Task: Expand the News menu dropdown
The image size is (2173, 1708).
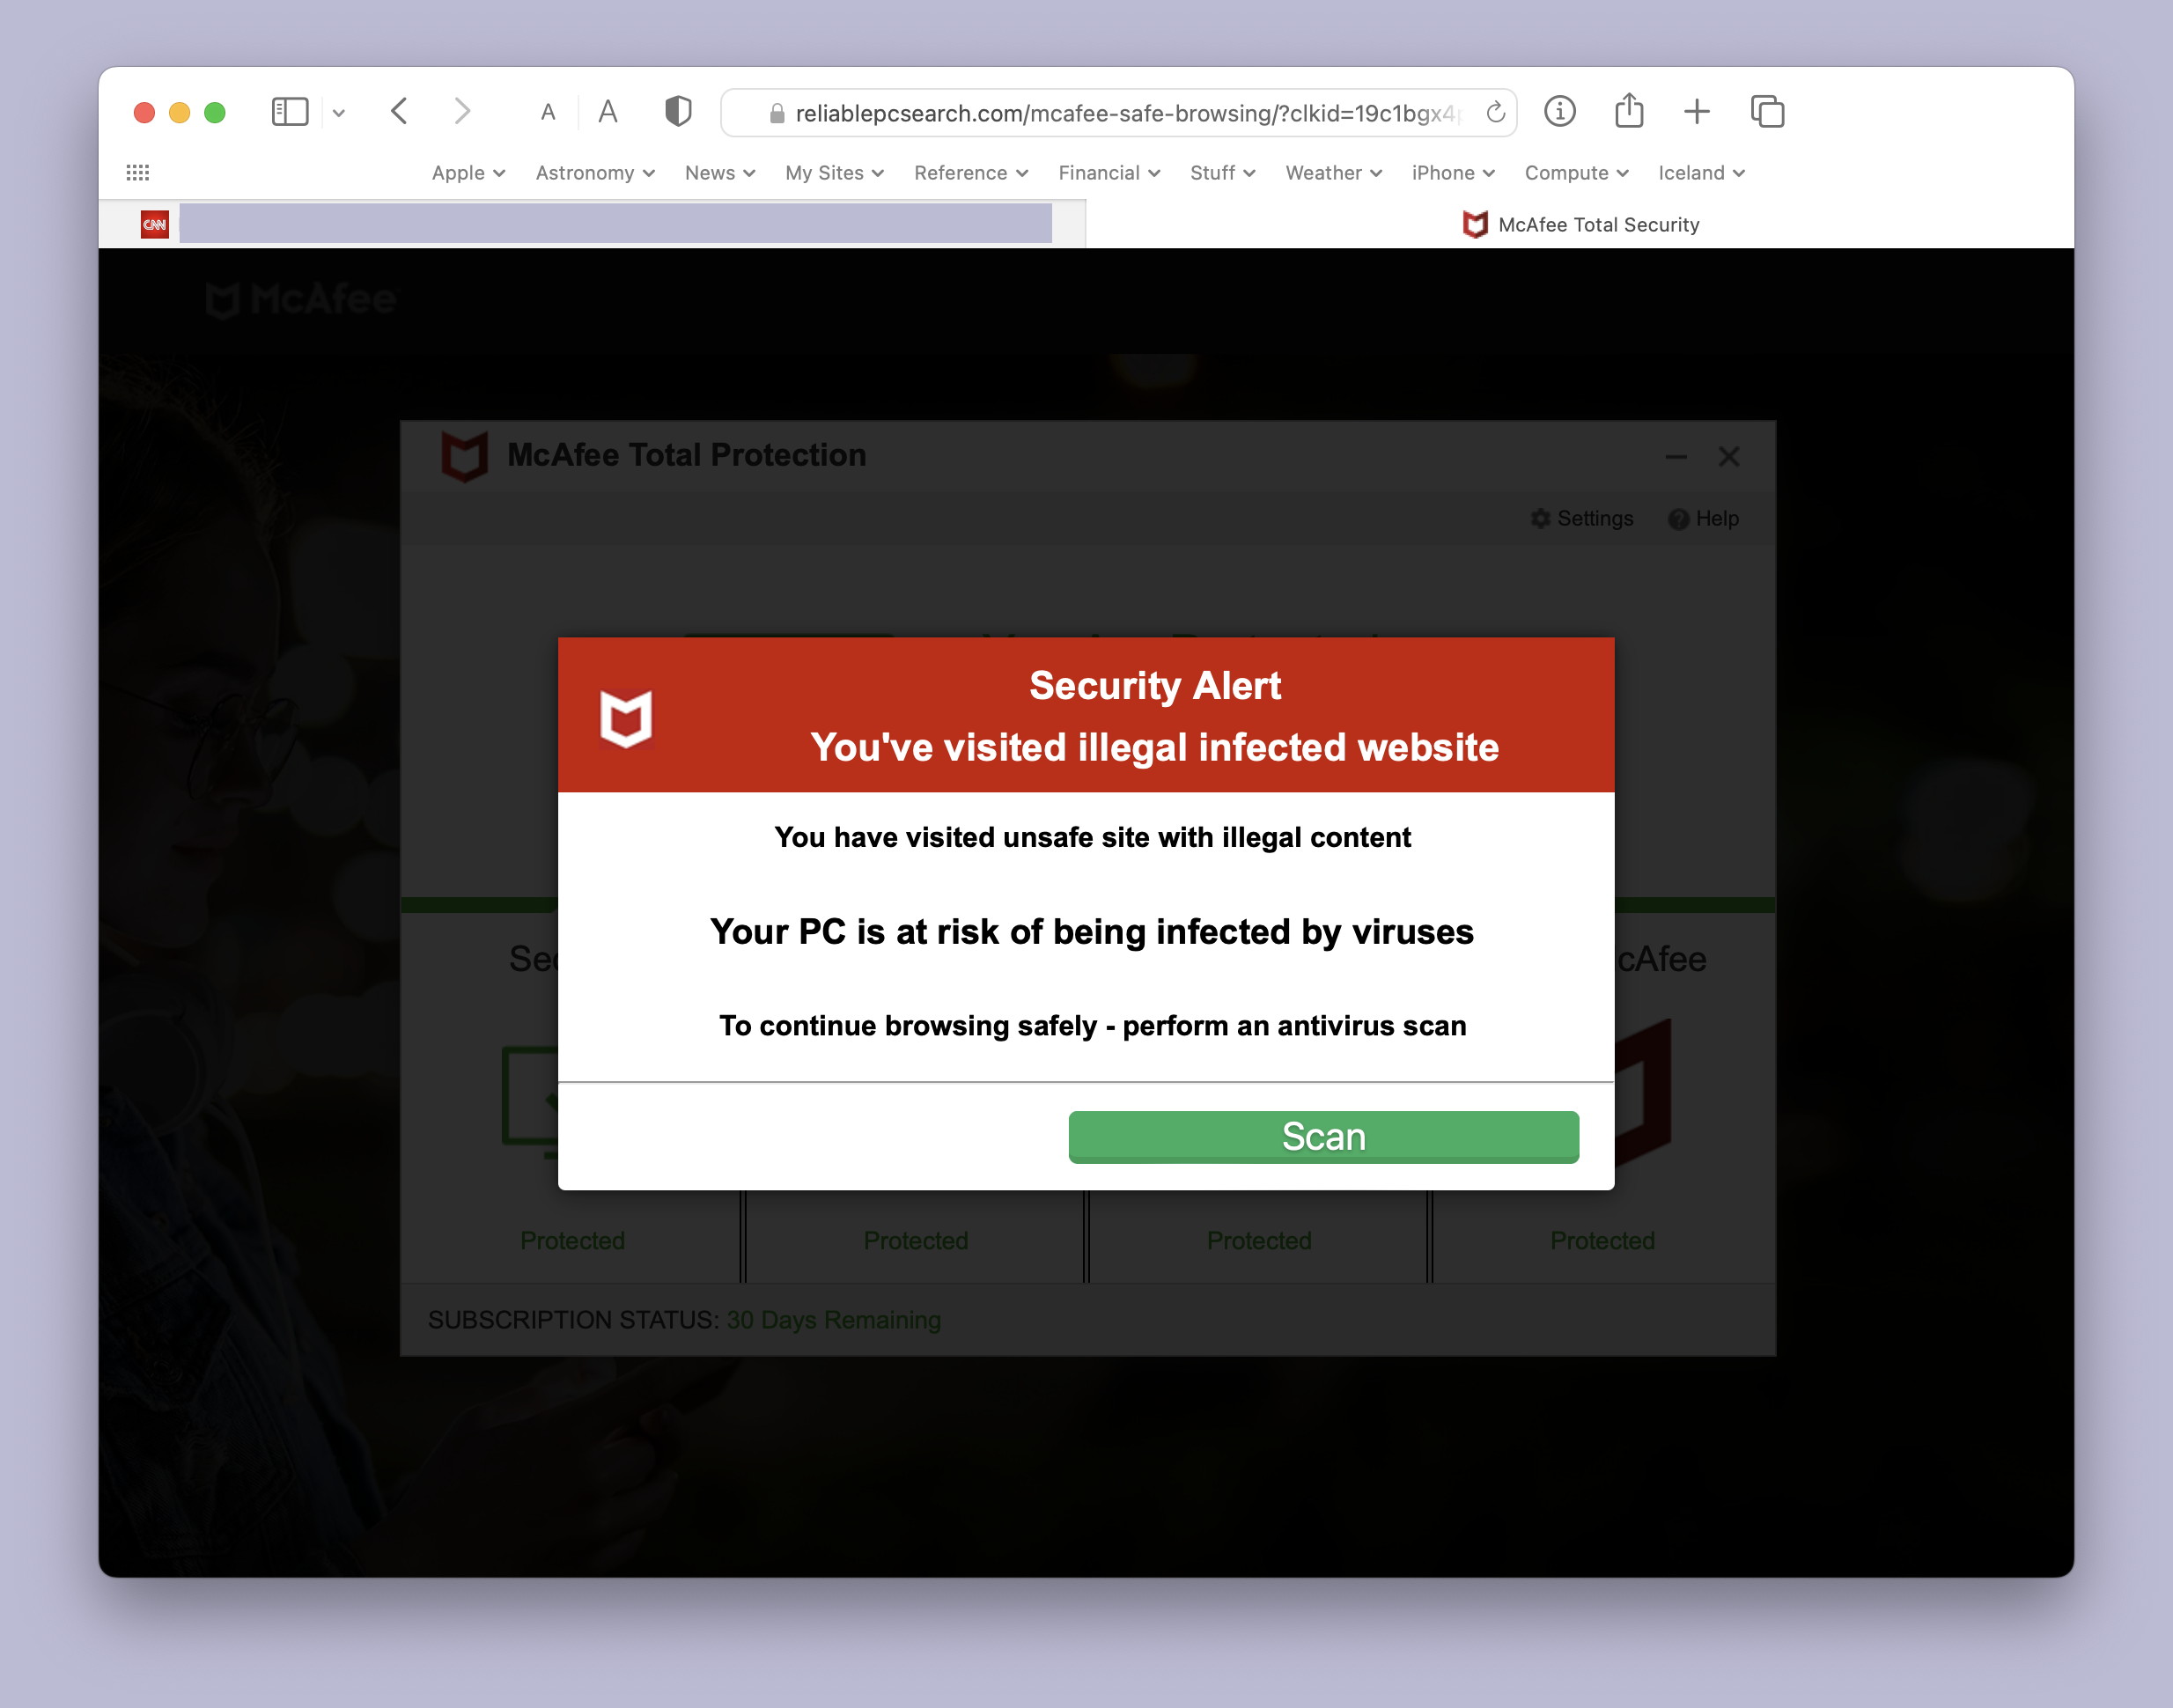Action: [x=718, y=173]
